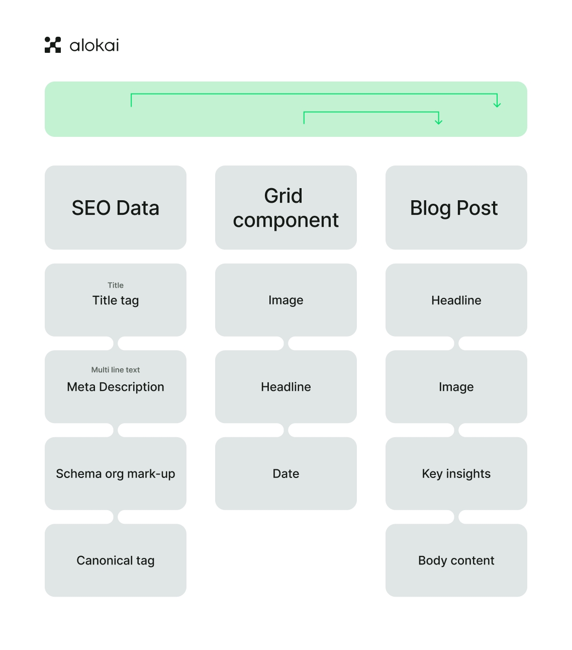The width and height of the screenshot is (572, 650).
Task: Click the Title tag field card
Action: point(116,300)
